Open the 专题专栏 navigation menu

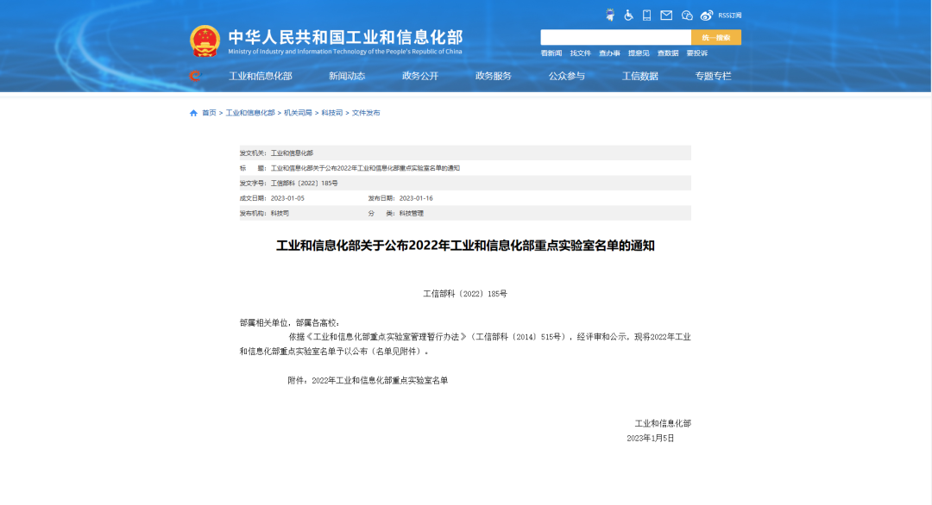click(x=714, y=76)
